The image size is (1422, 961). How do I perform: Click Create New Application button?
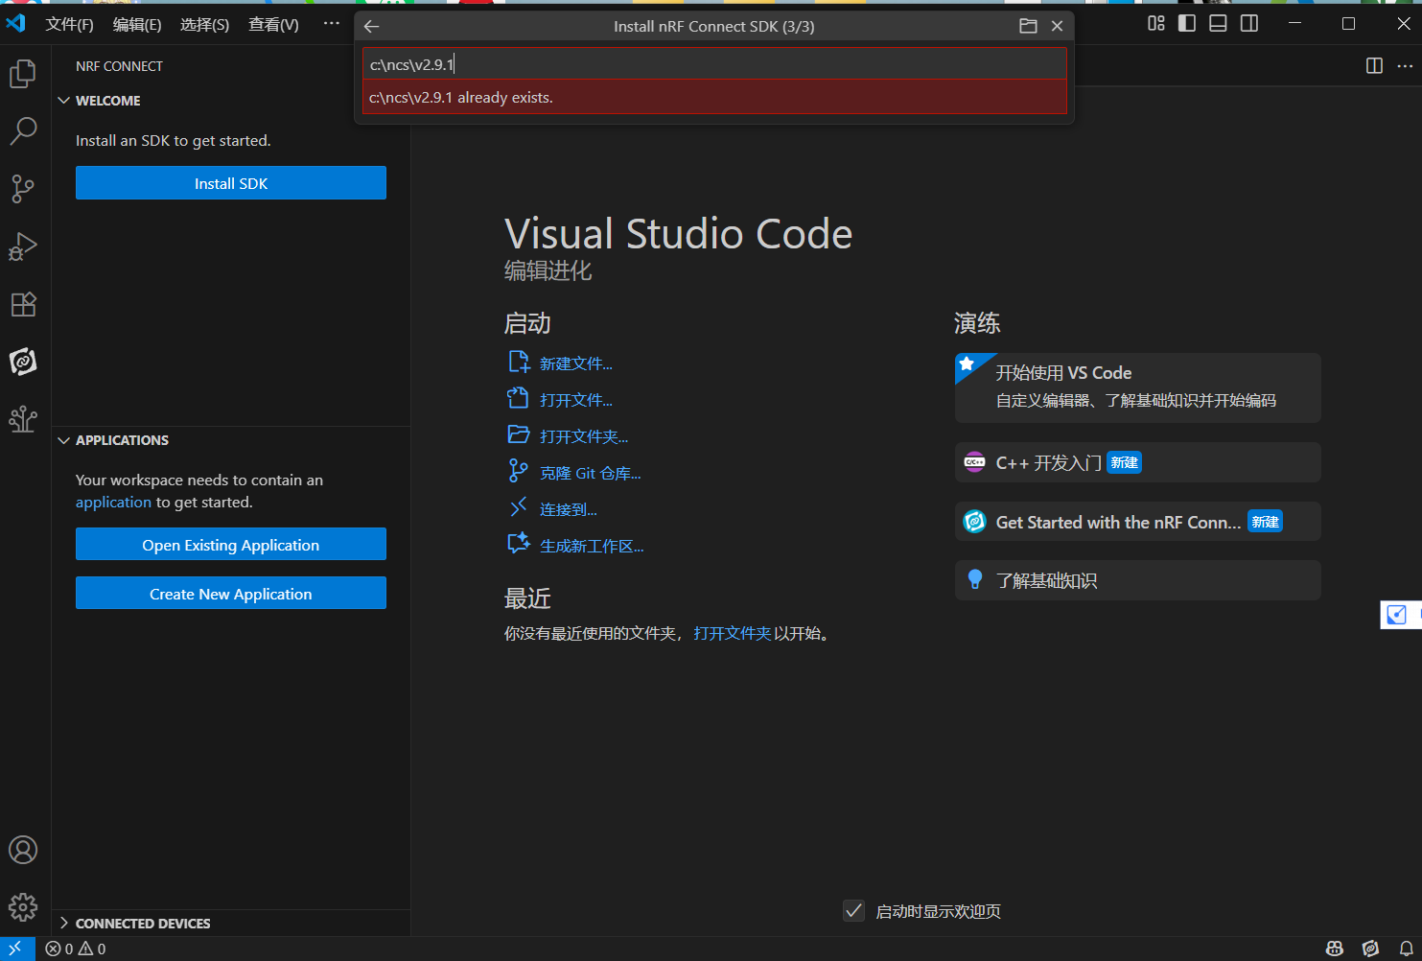(x=231, y=594)
